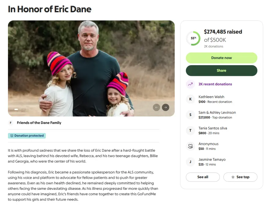The width and height of the screenshot is (269, 205).
Task: Click the 'S' avatar for Sam & Ashley Levinson
Action: click(190, 115)
